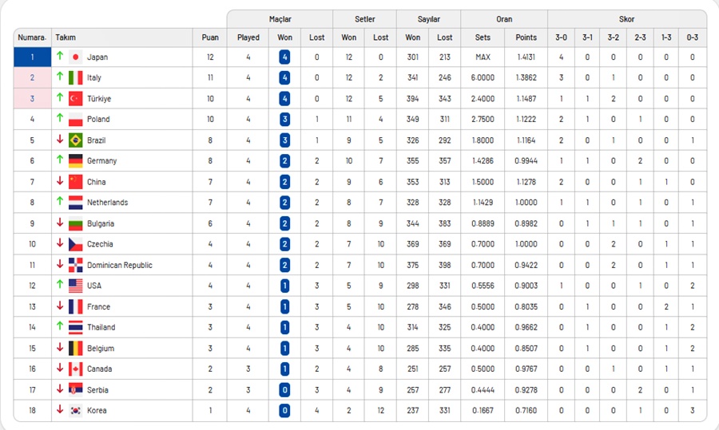Select the Skor column group header
719x430 pixels.
(627, 19)
